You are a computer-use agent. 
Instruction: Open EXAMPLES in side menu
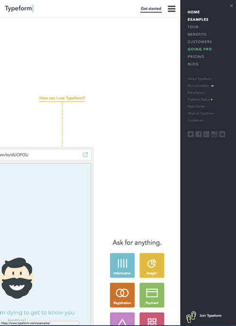click(x=198, y=19)
